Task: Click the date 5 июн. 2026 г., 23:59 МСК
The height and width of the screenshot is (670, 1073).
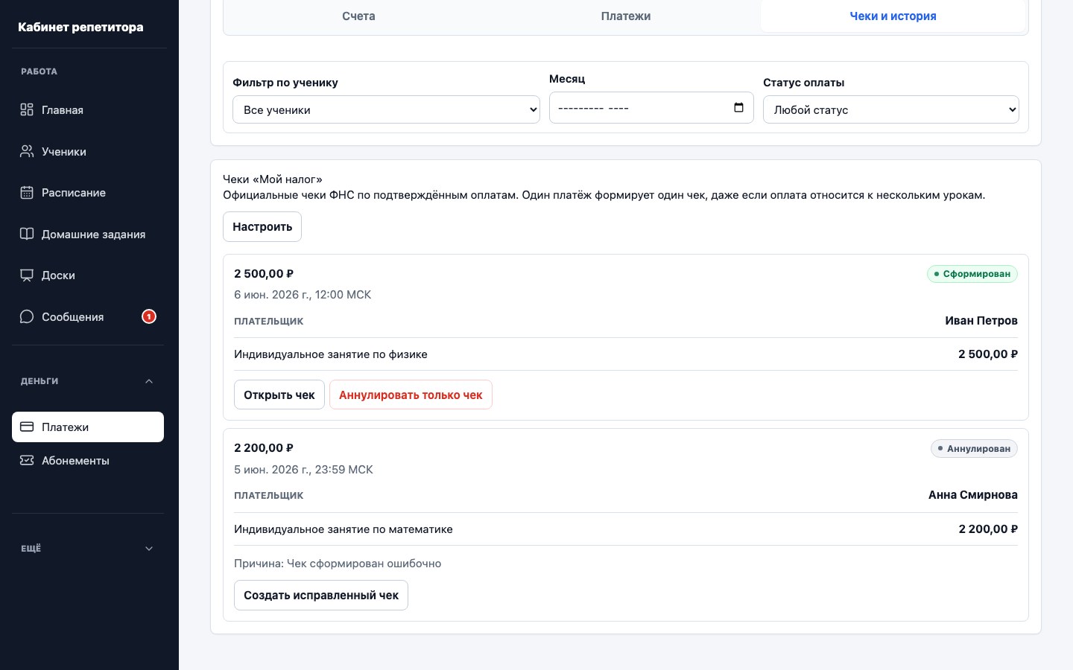Action: click(x=303, y=469)
